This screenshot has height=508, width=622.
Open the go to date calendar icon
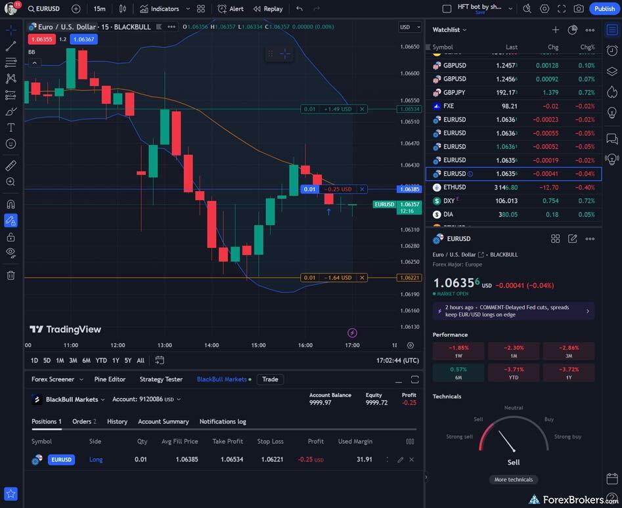click(160, 360)
